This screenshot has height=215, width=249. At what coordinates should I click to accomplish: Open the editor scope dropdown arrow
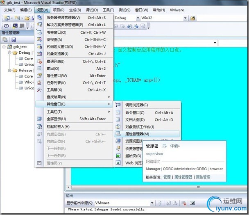tap(215, 43)
